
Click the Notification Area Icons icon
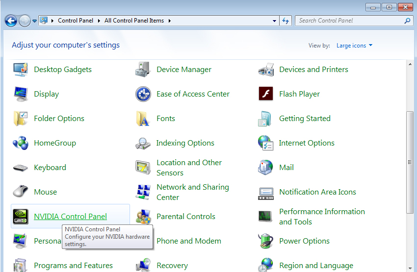point(266,194)
